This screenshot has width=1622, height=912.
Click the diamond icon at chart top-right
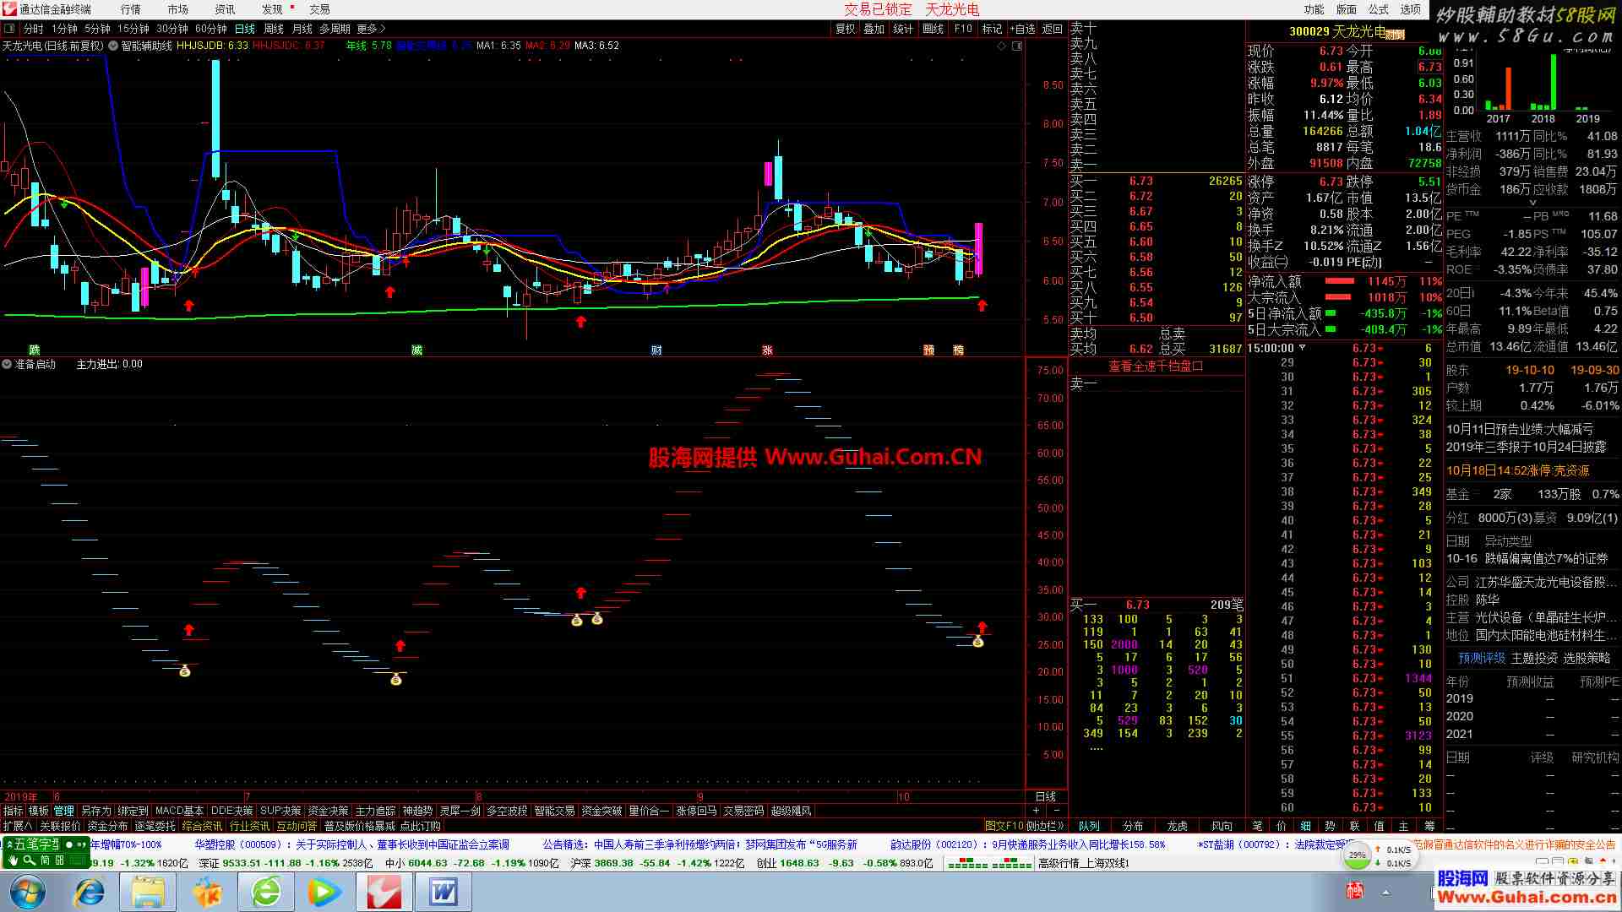(x=1002, y=46)
